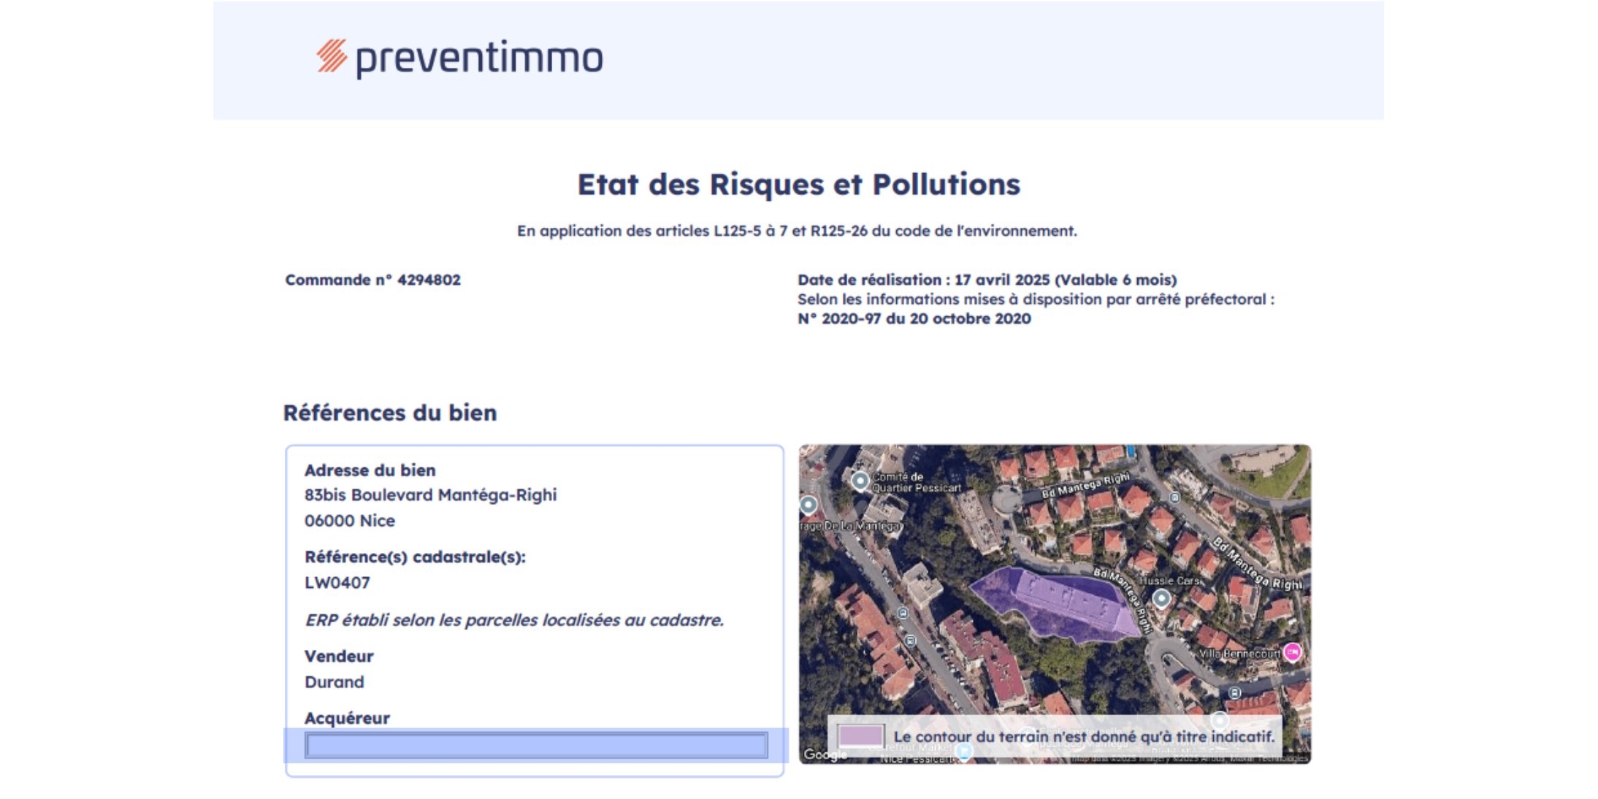Click the 'Référence(s) cadastrale(s):' label
Screen dimensions: 1598x799
pos(415,557)
